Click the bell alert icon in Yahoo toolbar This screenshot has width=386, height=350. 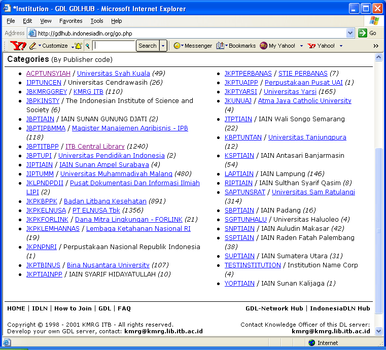79,46
